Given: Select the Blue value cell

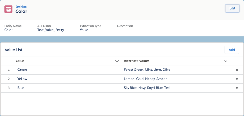Looking at the screenshot, I should [21, 88].
